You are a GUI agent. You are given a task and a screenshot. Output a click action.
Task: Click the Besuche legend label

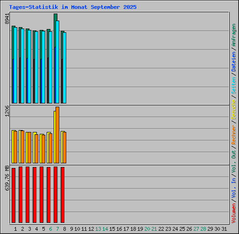(x=234, y=110)
